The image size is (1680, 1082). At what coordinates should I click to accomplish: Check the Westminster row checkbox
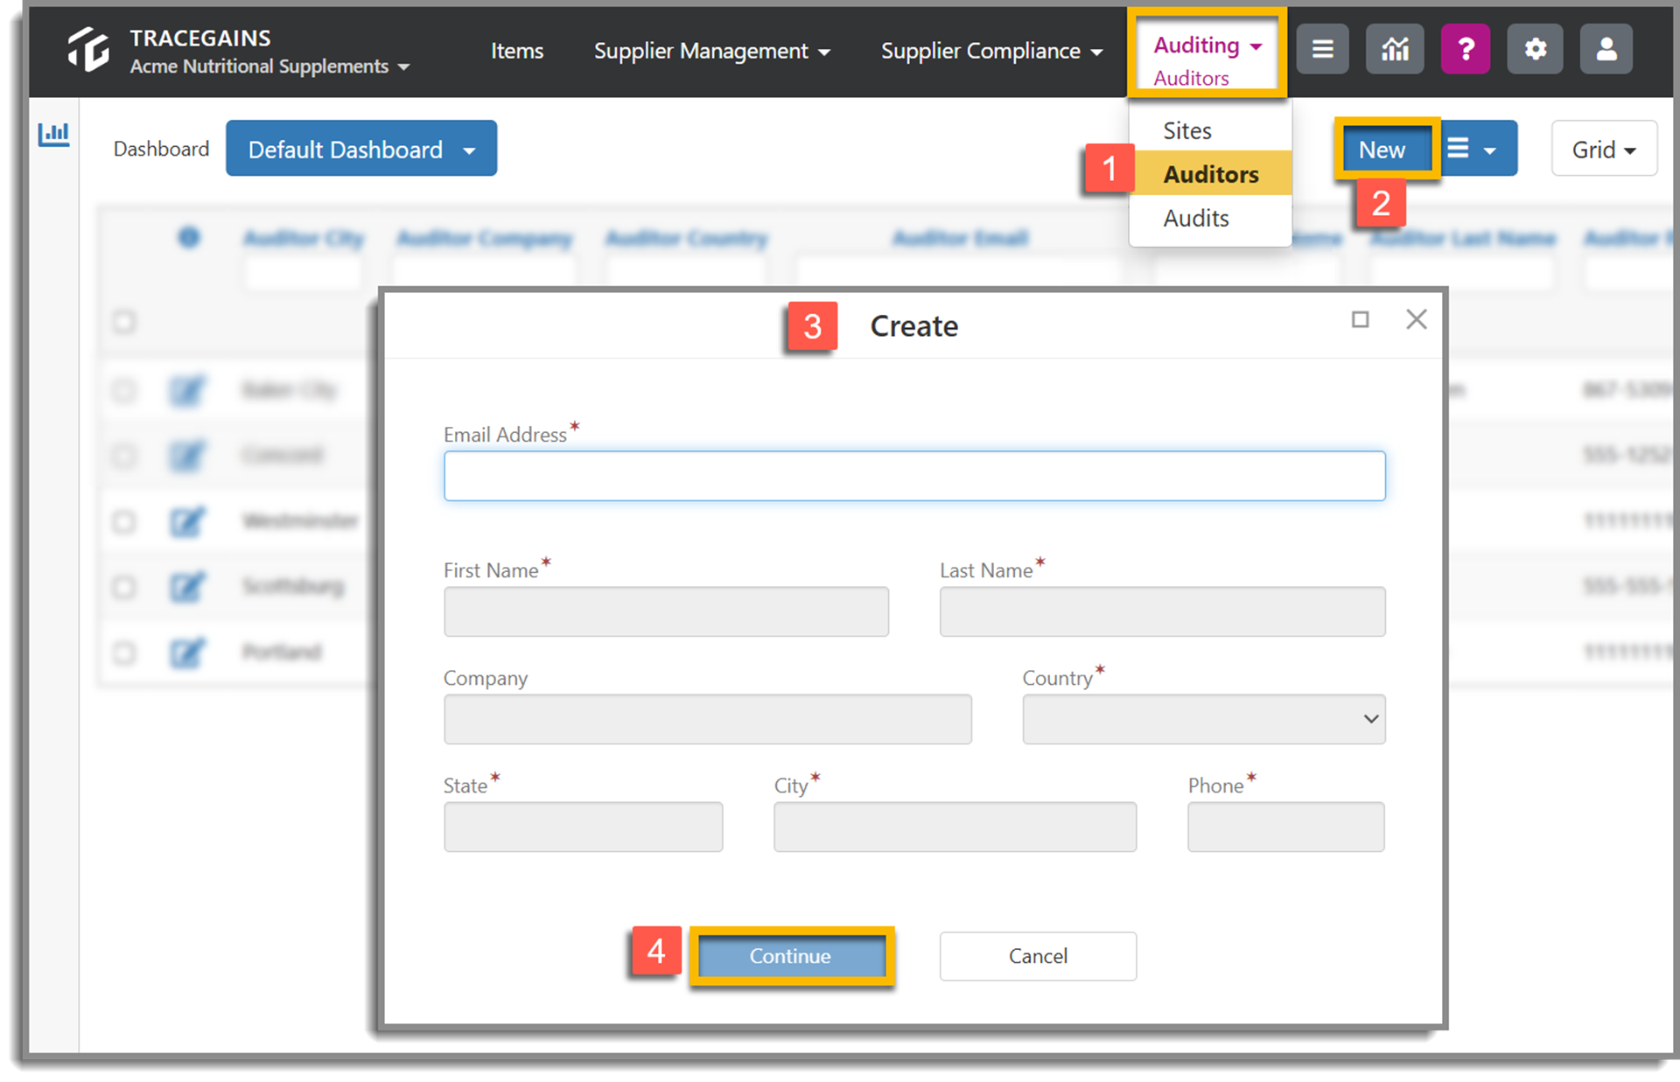tap(124, 522)
